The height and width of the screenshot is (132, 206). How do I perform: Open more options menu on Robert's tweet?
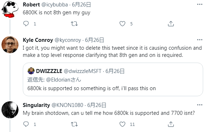pyautogui.click(x=200, y=5)
